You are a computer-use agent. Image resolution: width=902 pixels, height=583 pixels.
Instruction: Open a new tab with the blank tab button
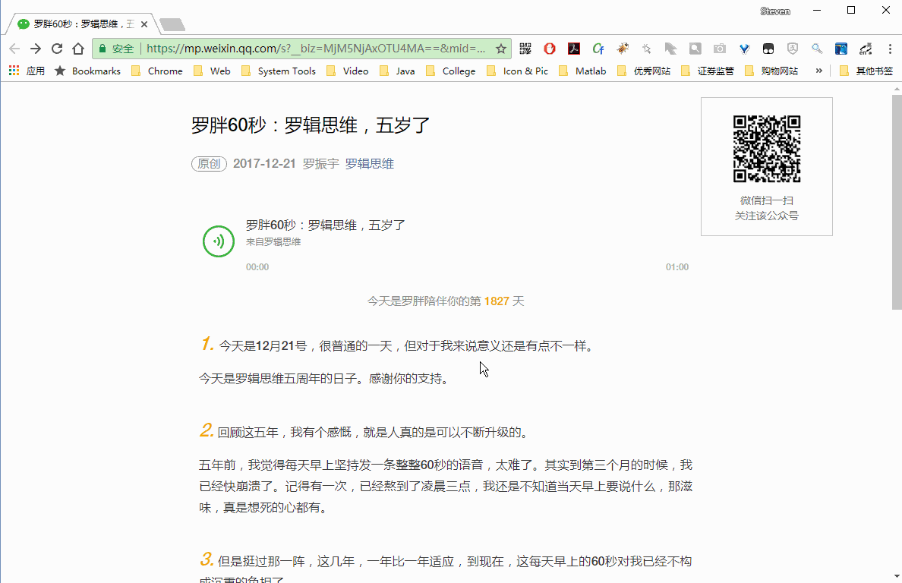[172, 24]
